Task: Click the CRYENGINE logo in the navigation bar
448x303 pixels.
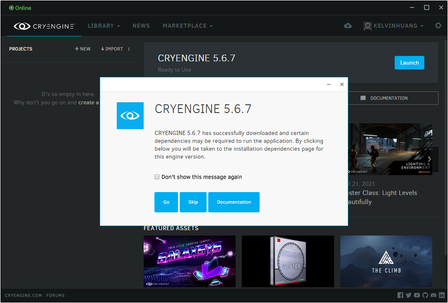Action: 44,26
